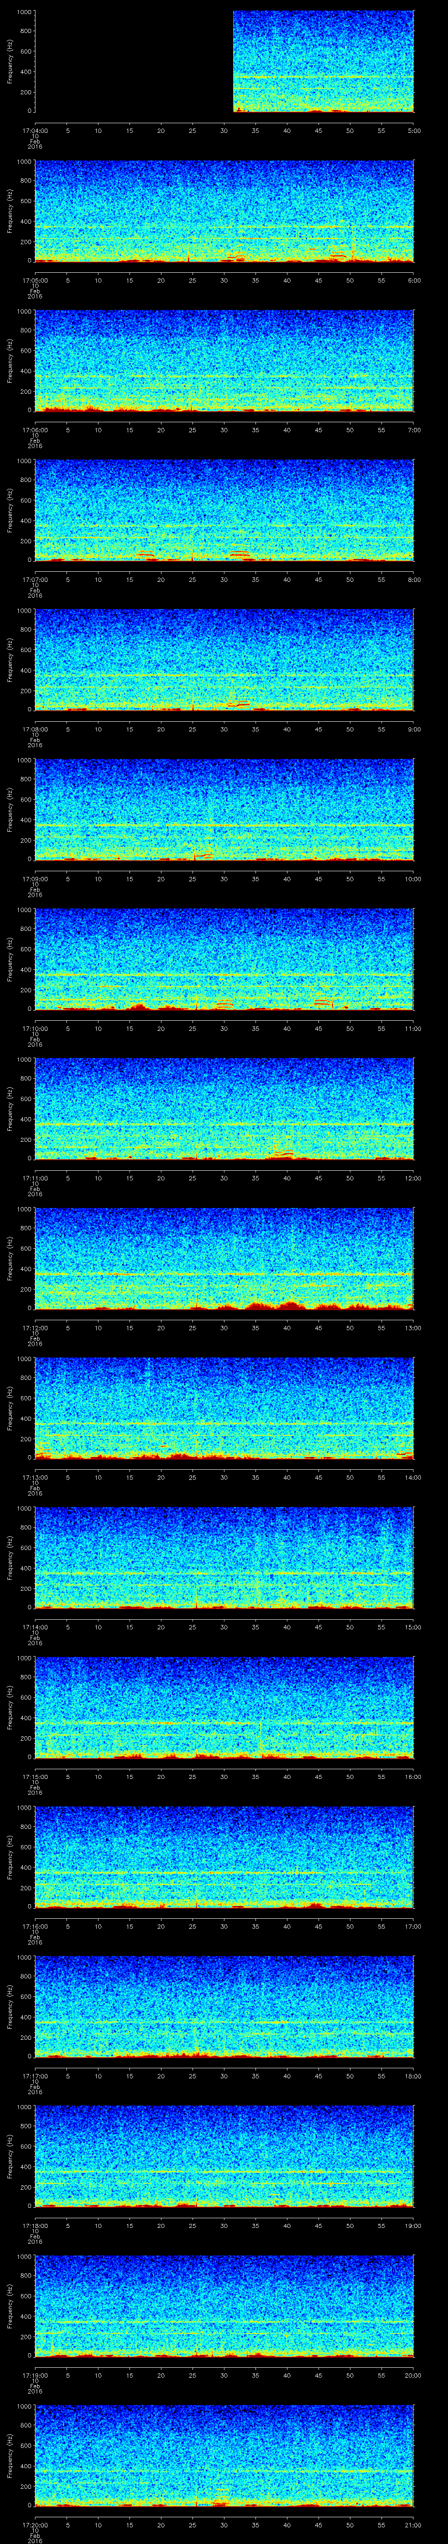Viewport: 448px width, 2544px height.
Task: Click the 17:10:00 start time label
Action: [x=35, y=1028]
